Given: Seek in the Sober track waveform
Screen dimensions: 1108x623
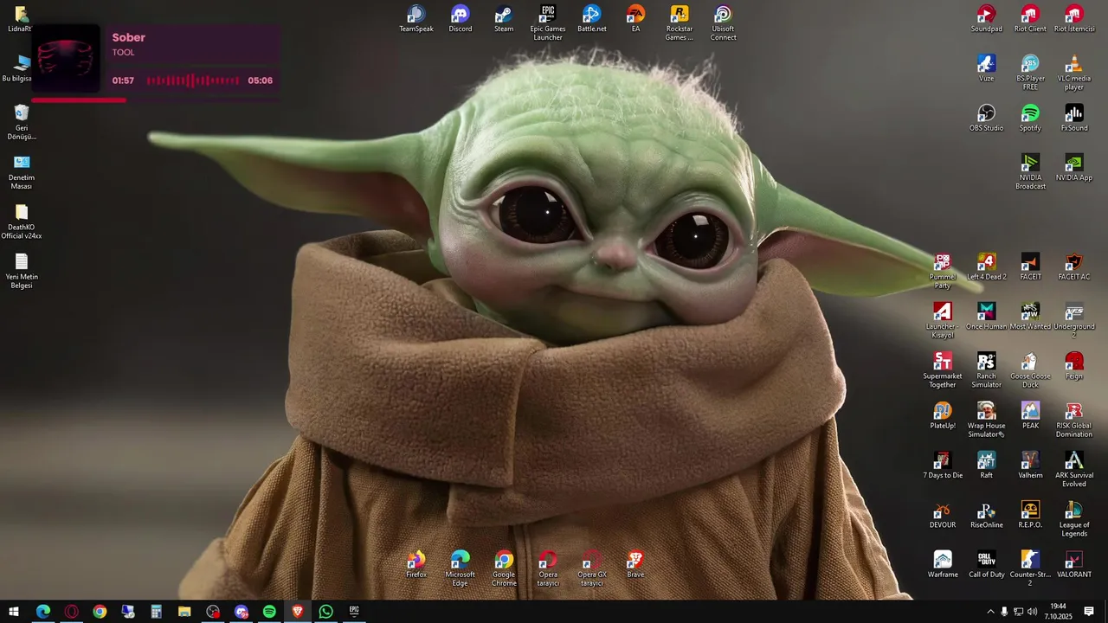Looking at the screenshot, I should [192, 80].
